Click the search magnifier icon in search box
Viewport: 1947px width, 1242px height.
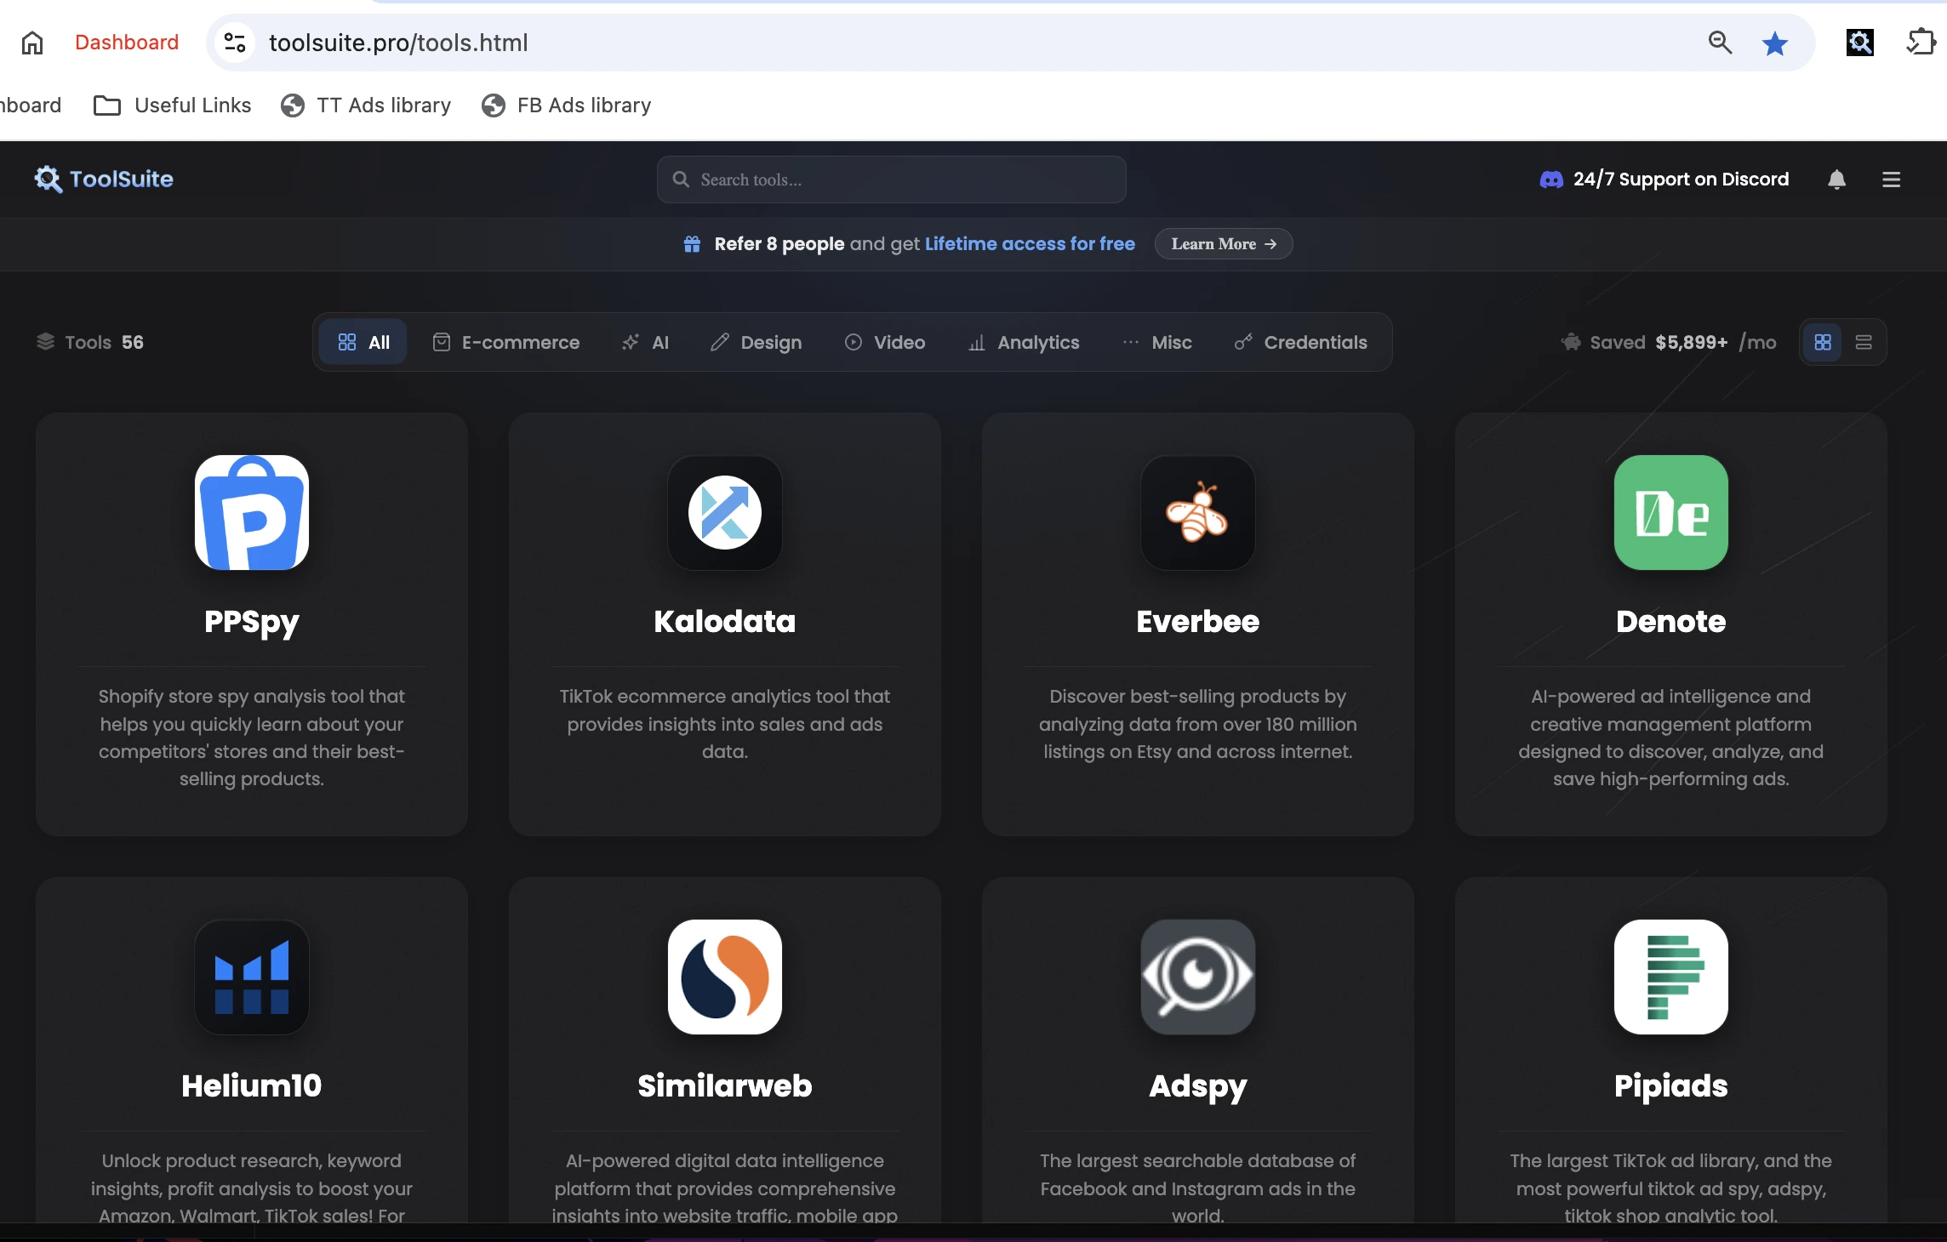coord(681,179)
